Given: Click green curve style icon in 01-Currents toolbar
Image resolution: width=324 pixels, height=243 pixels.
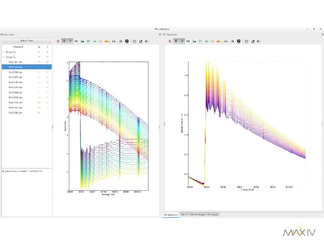Looking at the screenshot, I should (94, 41).
